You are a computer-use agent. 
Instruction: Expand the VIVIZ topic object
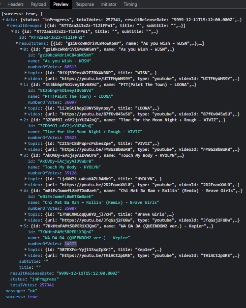(26, 143)
